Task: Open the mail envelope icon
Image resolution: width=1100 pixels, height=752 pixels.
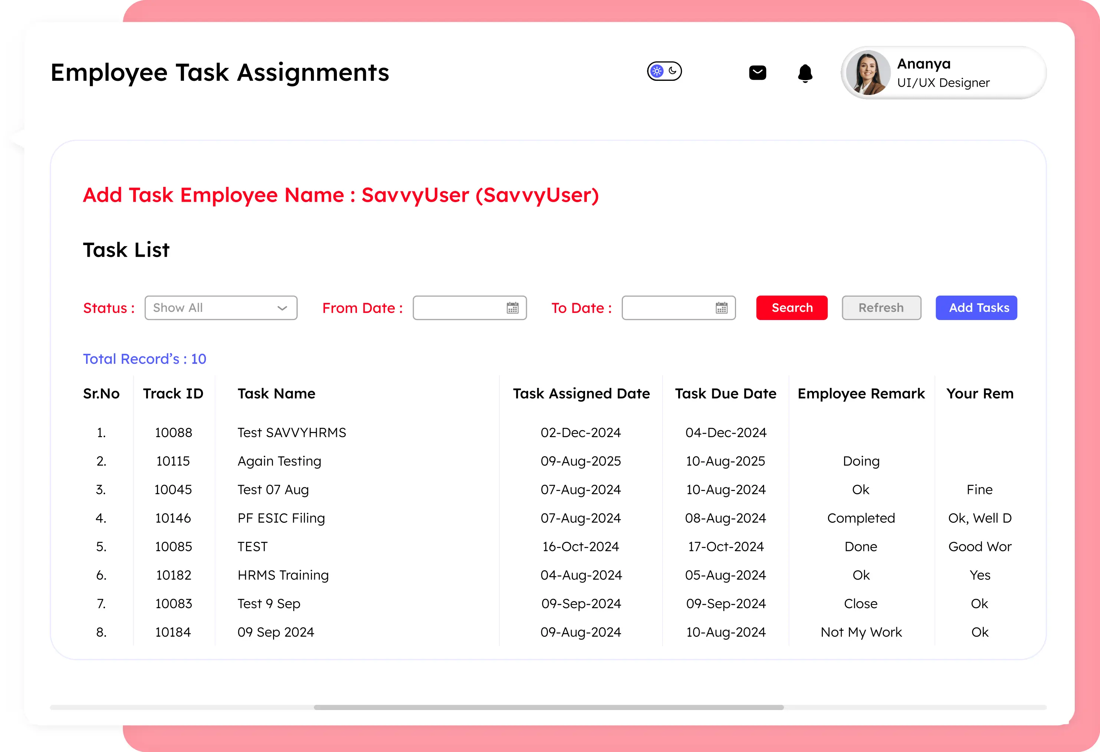Action: pyautogui.click(x=757, y=72)
